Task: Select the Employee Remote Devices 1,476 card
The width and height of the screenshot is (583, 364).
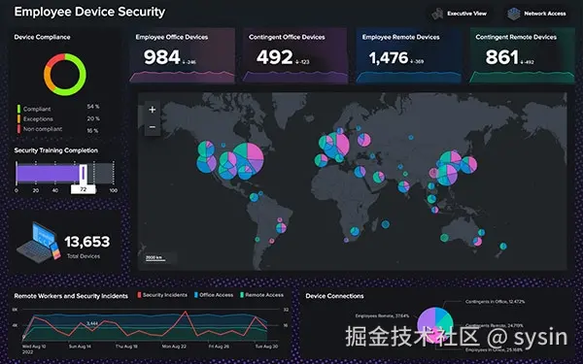Action: (x=409, y=55)
